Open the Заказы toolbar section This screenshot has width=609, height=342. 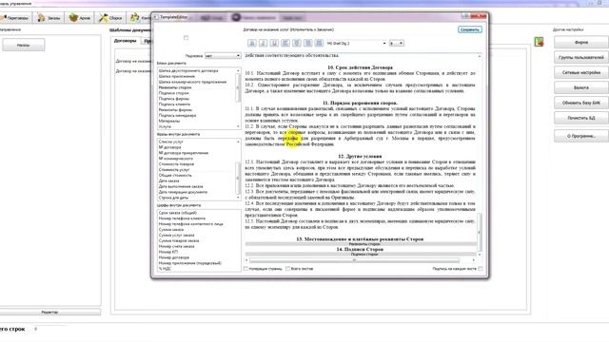pos(49,18)
